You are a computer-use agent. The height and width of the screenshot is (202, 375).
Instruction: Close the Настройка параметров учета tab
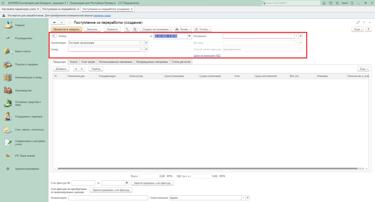38,8
